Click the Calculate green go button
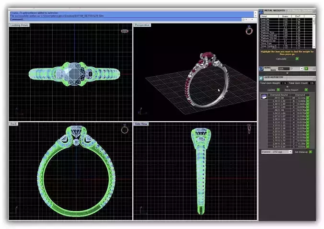This screenshot has width=324, height=229. [x=297, y=59]
